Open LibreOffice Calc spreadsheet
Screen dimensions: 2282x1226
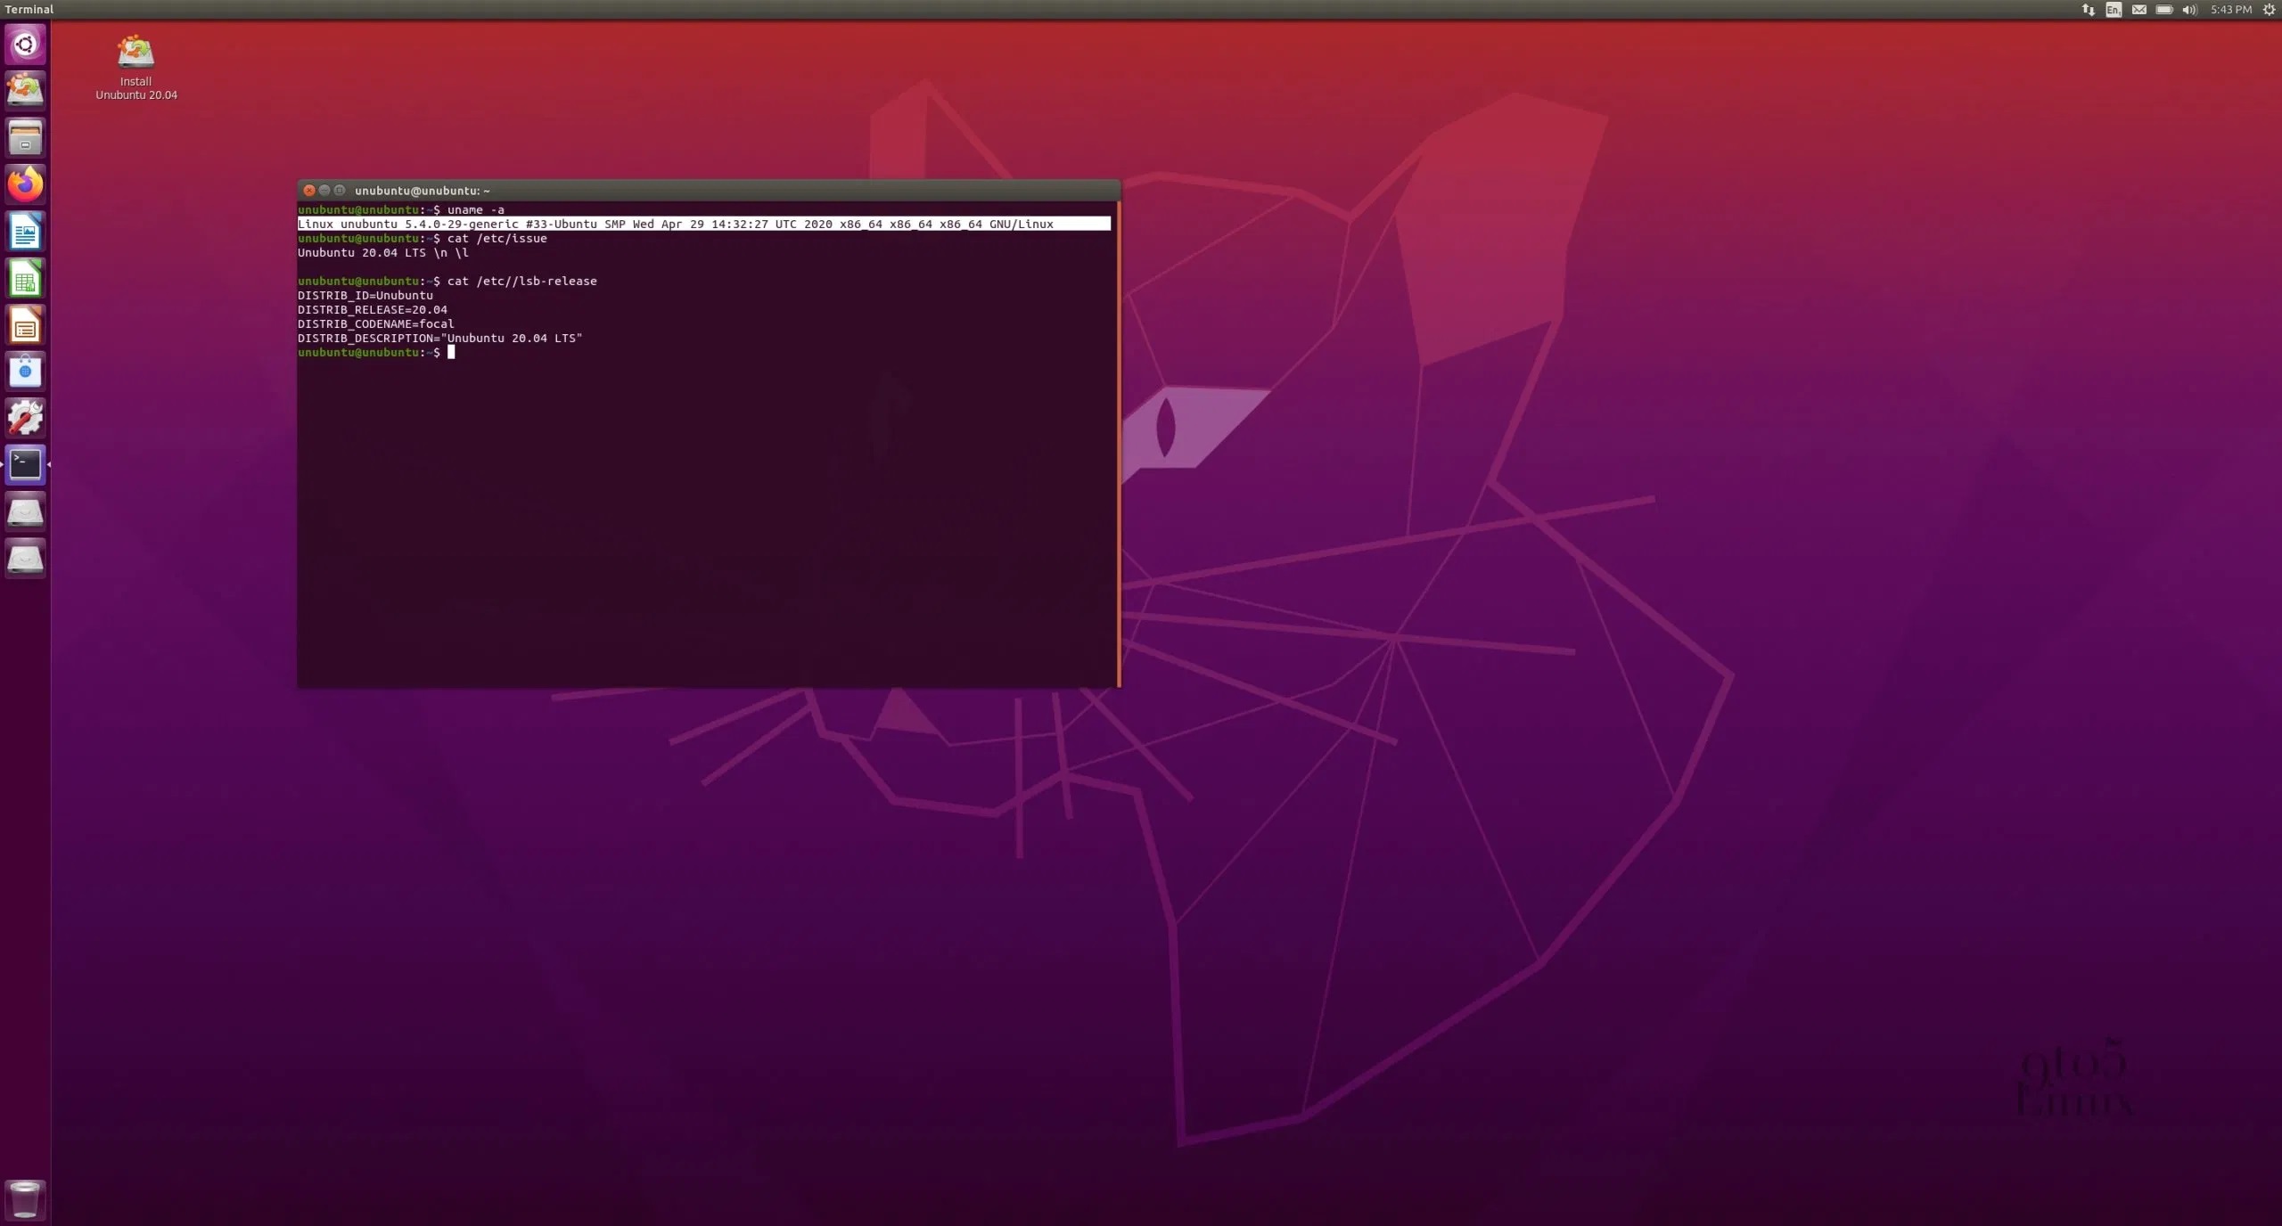pos(25,278)
